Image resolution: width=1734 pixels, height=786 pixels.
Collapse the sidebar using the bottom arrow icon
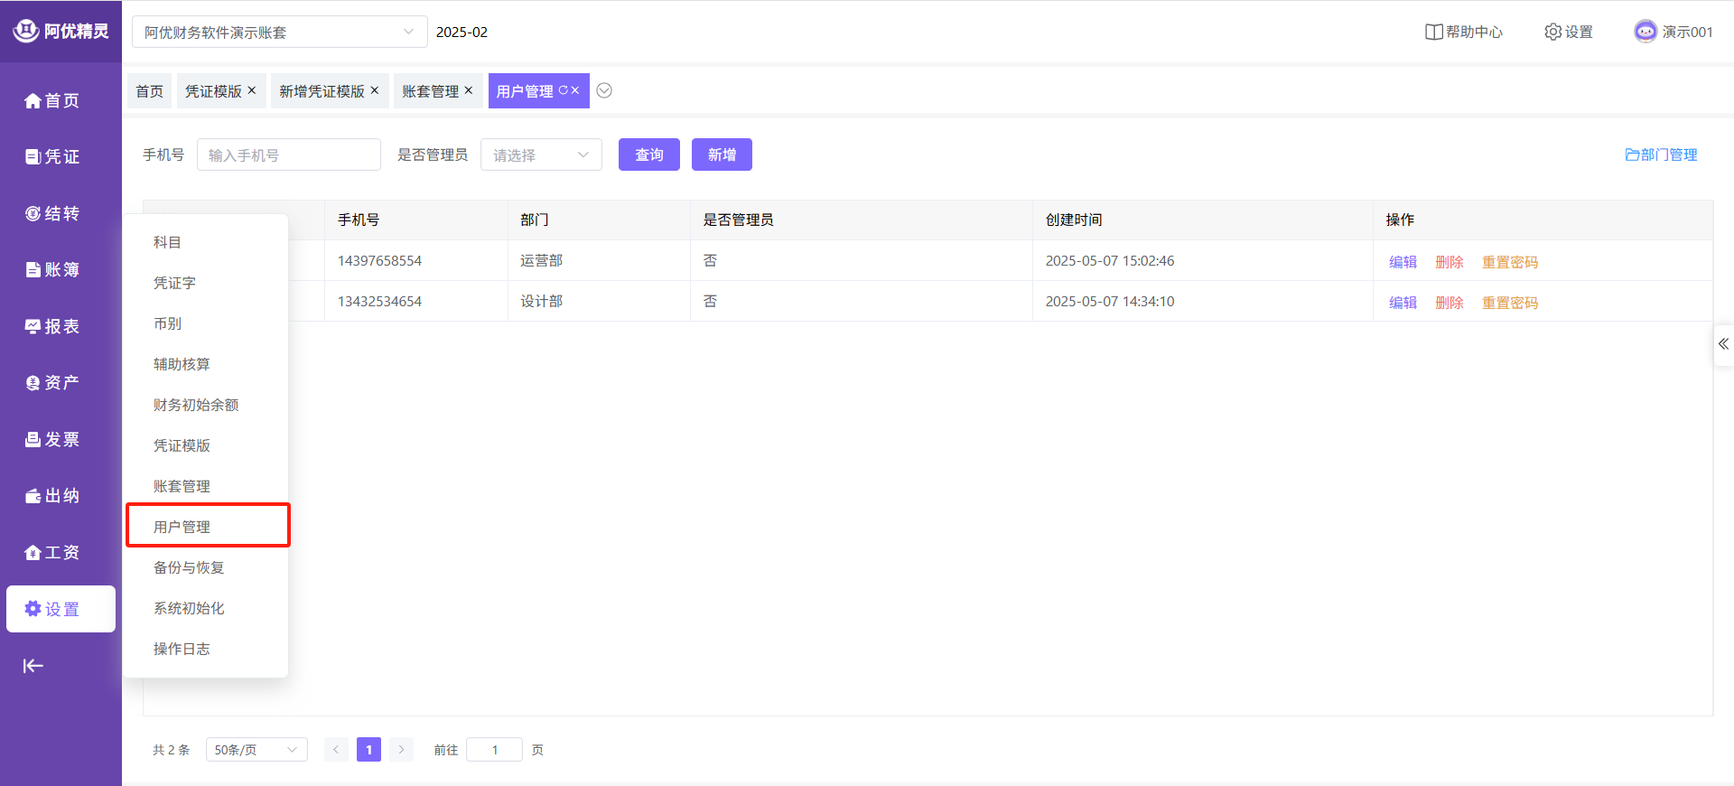click(33, 666)
